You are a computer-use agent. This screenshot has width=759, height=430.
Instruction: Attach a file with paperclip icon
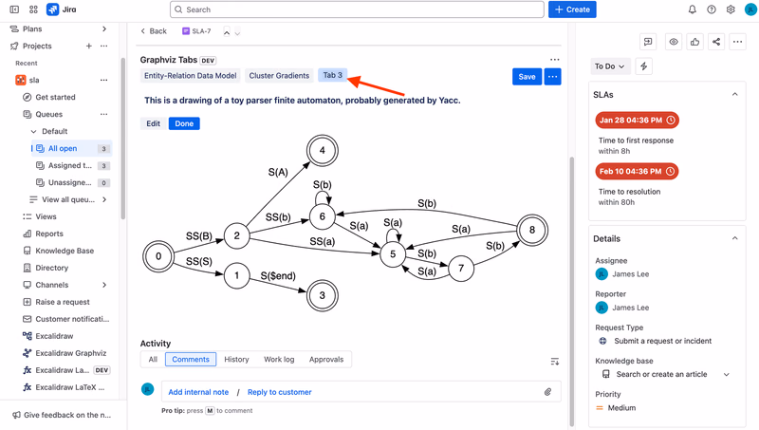pyautogui.click(x=547, y=392)
